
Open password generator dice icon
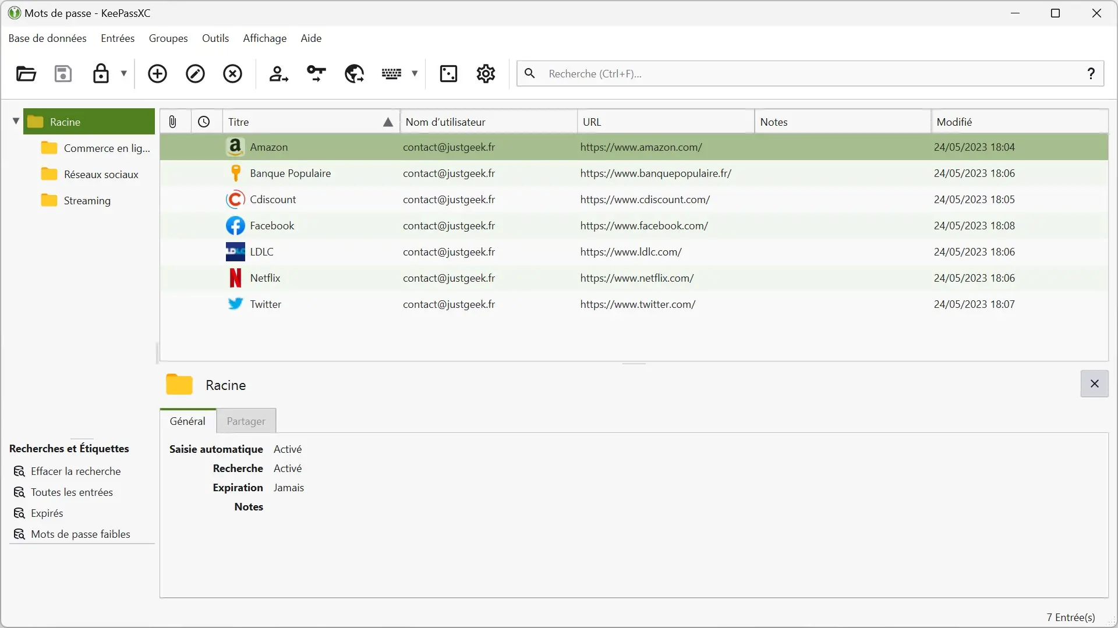point(448,74)
